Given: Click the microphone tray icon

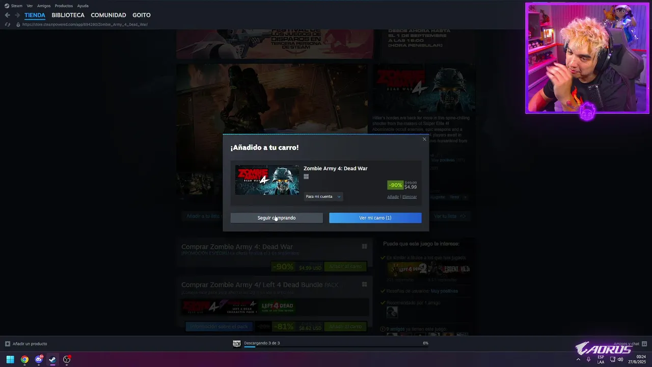Looking at the screenshot, I should pos(589,359).
